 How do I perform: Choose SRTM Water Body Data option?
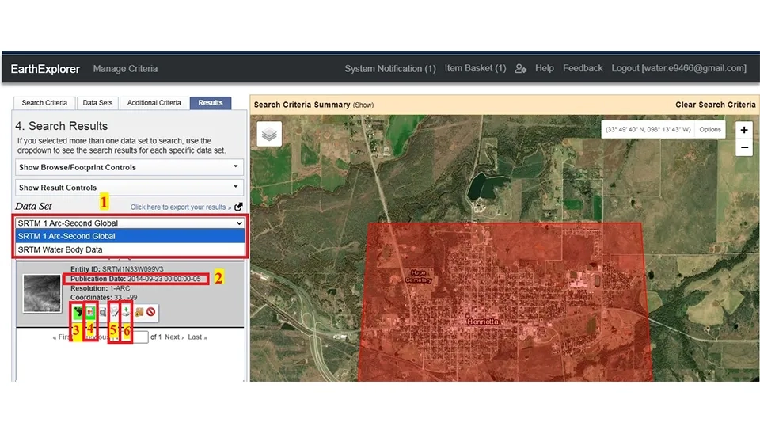tap(129, 249)
